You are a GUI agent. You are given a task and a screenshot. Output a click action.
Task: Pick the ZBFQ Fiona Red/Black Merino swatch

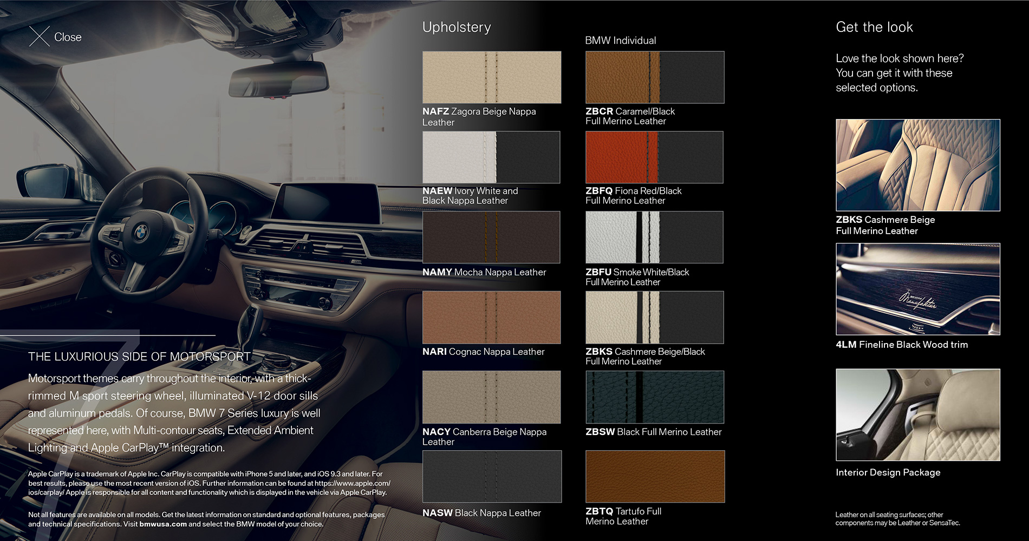tap(654, 157)
